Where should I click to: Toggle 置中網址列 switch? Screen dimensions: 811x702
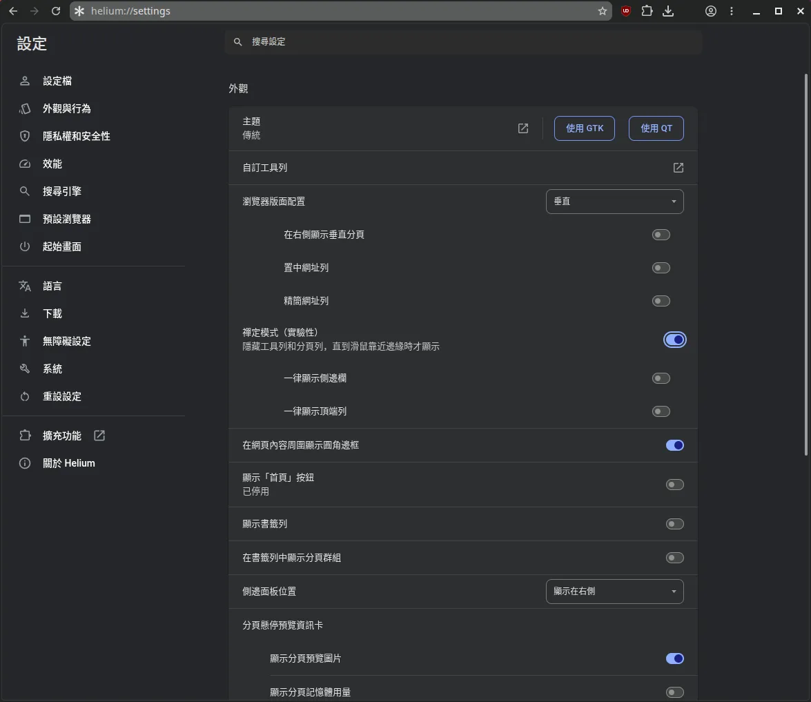point(661,268)
